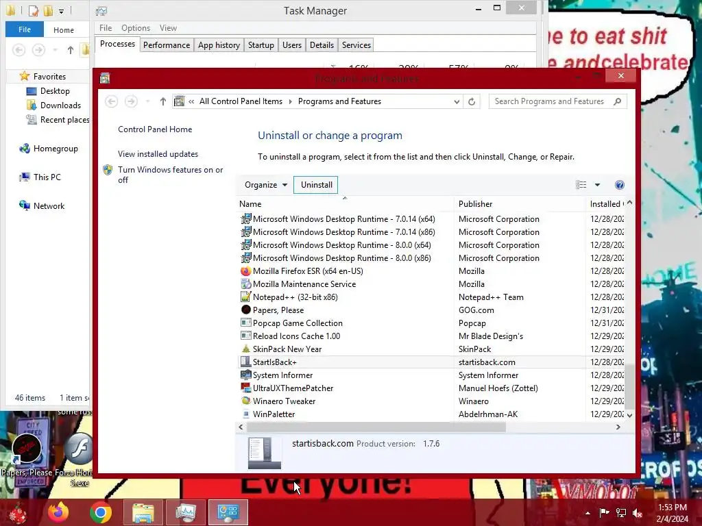
Task: Sort by the Name column header
Action: [346, 204]
